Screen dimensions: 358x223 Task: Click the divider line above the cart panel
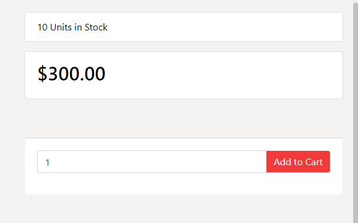(184, 138)
